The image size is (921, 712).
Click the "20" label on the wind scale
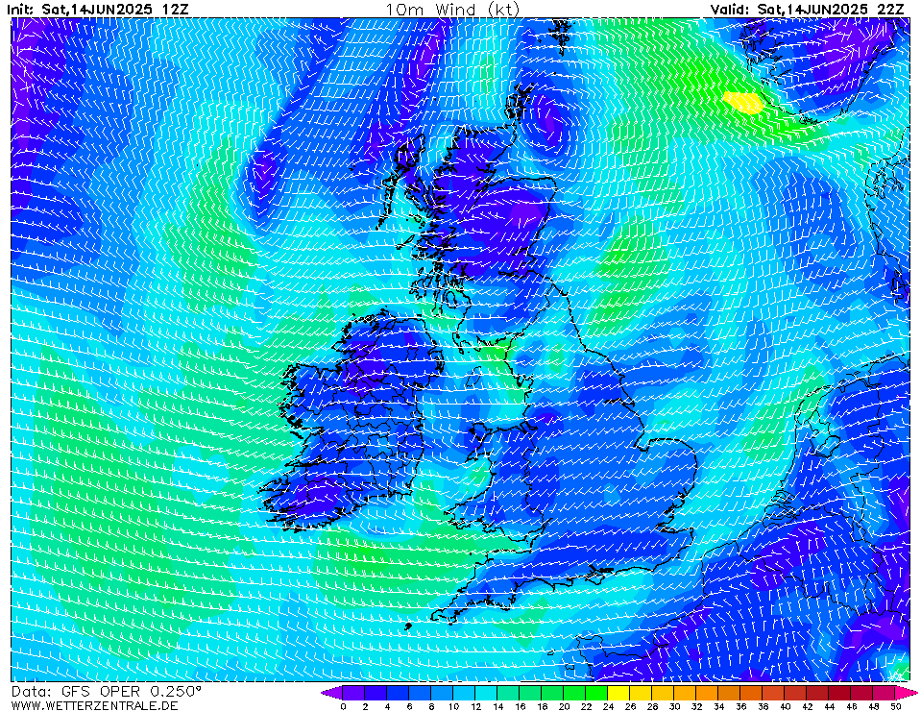tap(564, 706)
